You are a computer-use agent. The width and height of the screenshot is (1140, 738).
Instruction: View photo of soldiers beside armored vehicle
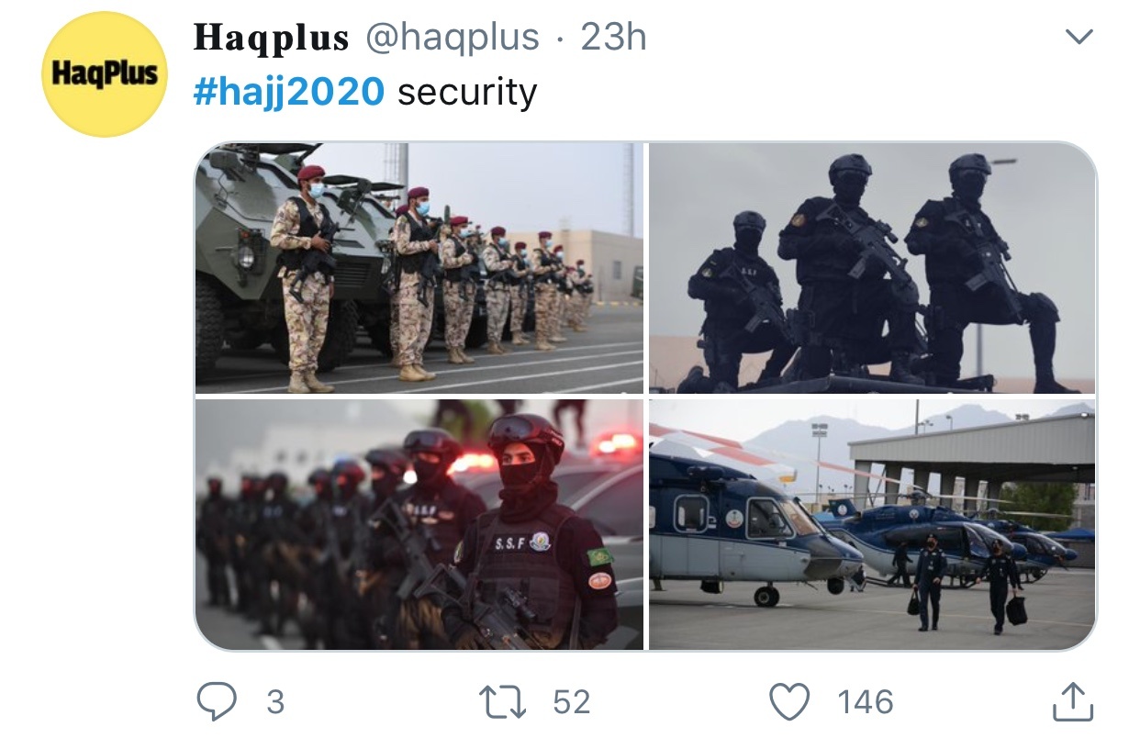click(419, 268)
